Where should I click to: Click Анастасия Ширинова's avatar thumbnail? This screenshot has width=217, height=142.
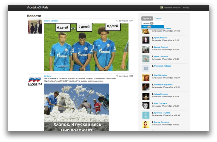click(x=146, y=87)
